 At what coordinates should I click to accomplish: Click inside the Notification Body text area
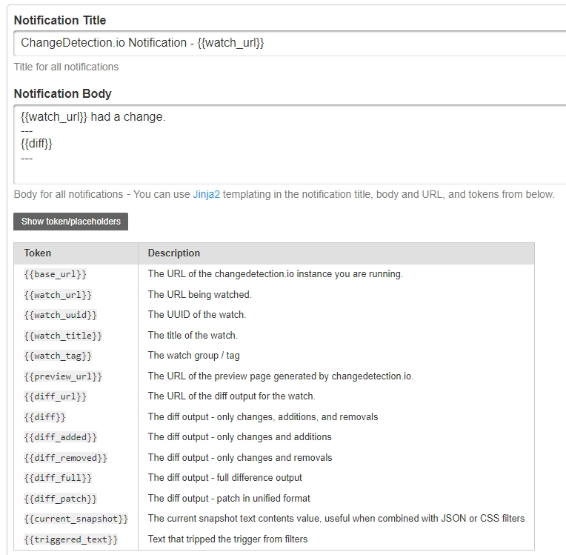[289, 144]
